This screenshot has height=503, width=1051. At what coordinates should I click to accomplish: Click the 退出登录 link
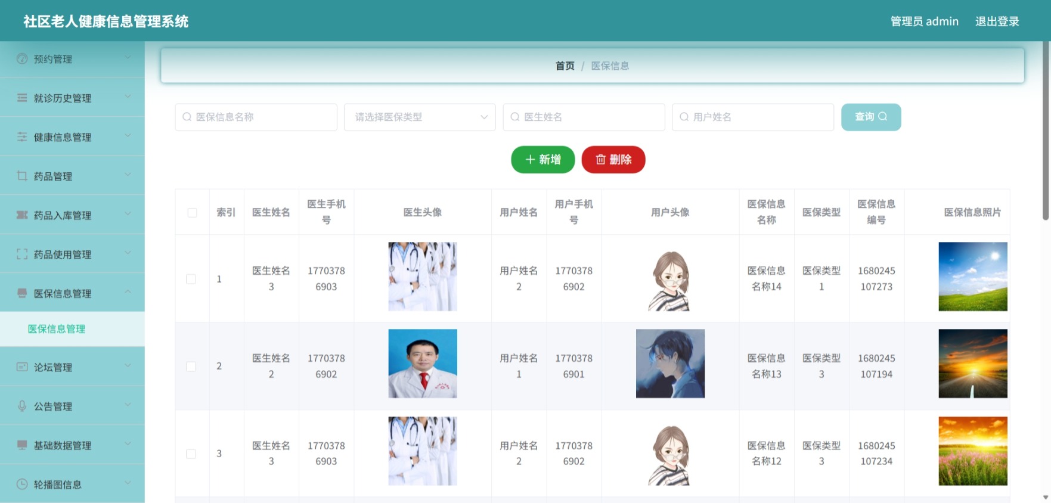click(997, 21)
